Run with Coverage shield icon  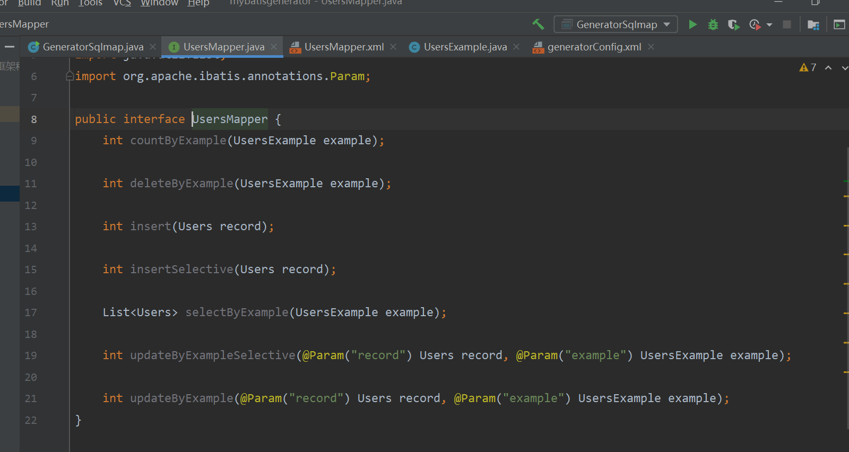point(733,24)
